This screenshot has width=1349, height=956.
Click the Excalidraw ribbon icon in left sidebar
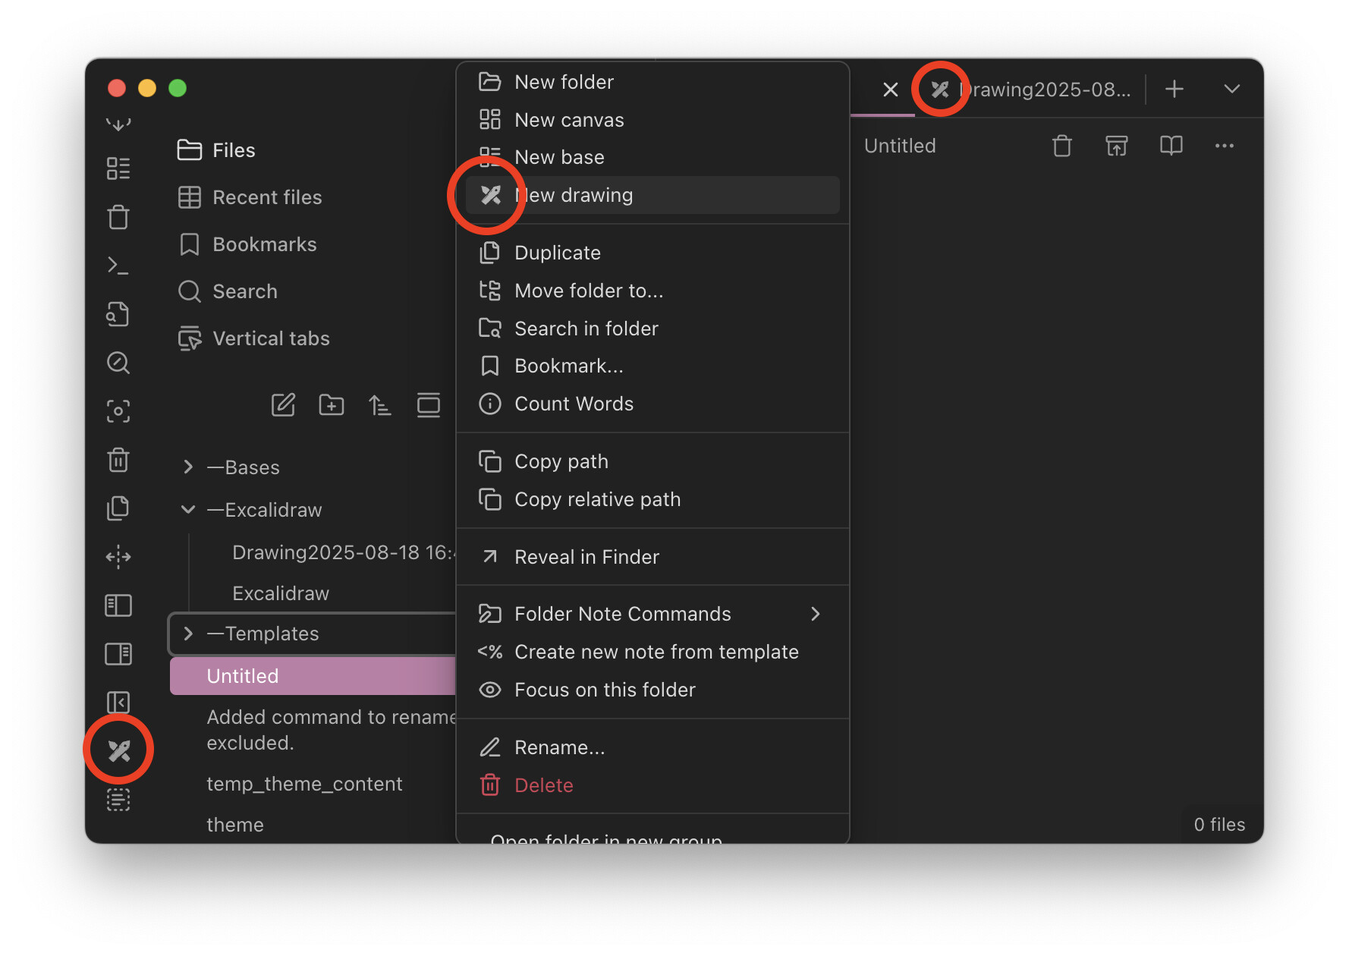[x=119, y=750]
